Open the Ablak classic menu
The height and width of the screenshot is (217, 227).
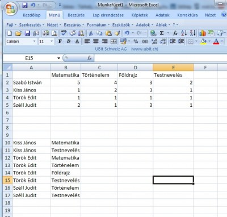click(x=163, y=25)
